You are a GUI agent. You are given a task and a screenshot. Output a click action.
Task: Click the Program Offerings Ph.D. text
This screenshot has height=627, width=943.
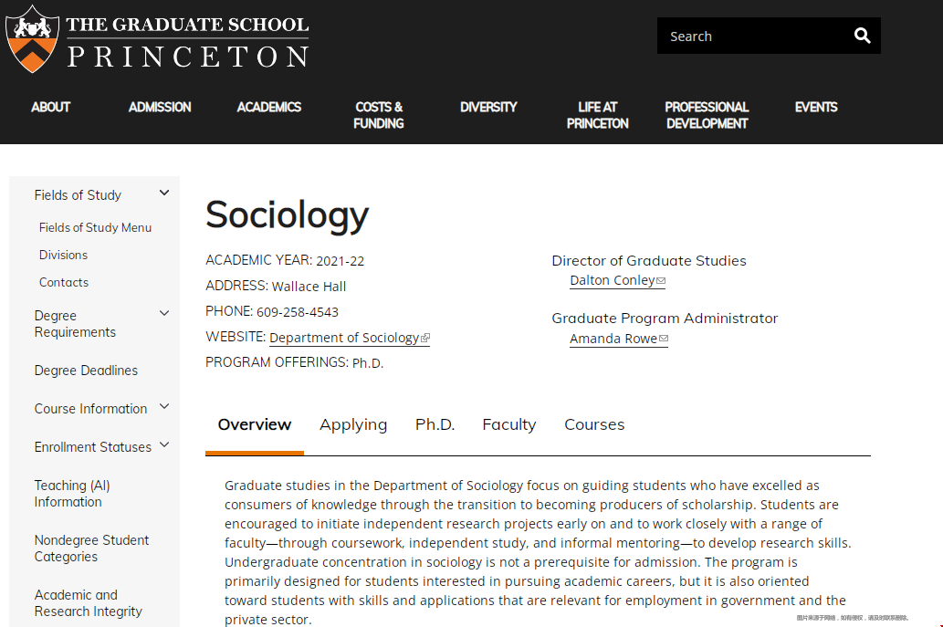click(x=368, y=363)
